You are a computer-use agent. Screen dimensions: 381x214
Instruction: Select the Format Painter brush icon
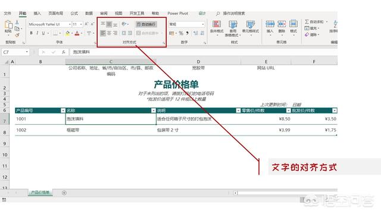[x=17, y=35]
